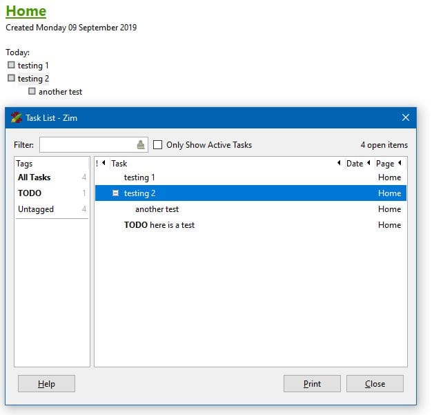The height and width of the screenshot is (415, 443).
Task: Sort tasks by the Page column
Action: [x=385, y=164]
